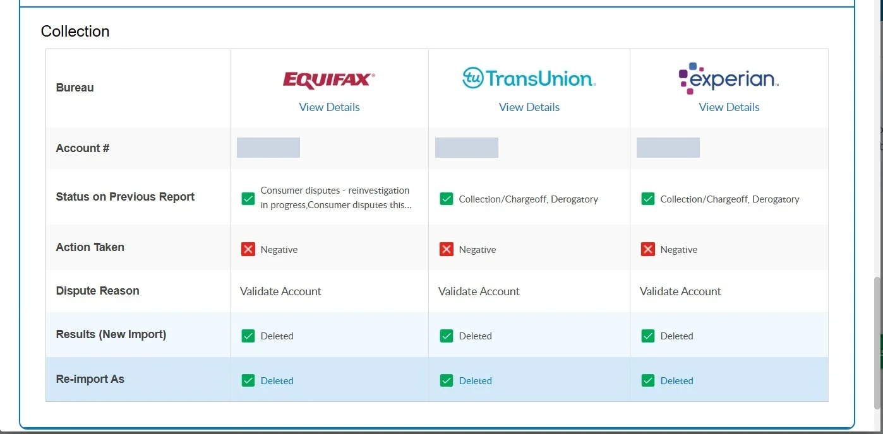Viewport: 883px width, 434px height.
Task: Click 'Status on Previous Report' row label
Action: pos(125,197)
